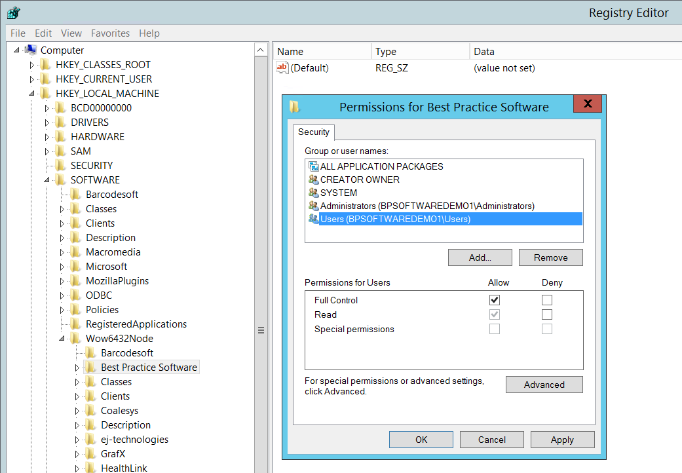Toggle the Allow Read checkbox
Screen dimensions: 682x473
[495, 314]
